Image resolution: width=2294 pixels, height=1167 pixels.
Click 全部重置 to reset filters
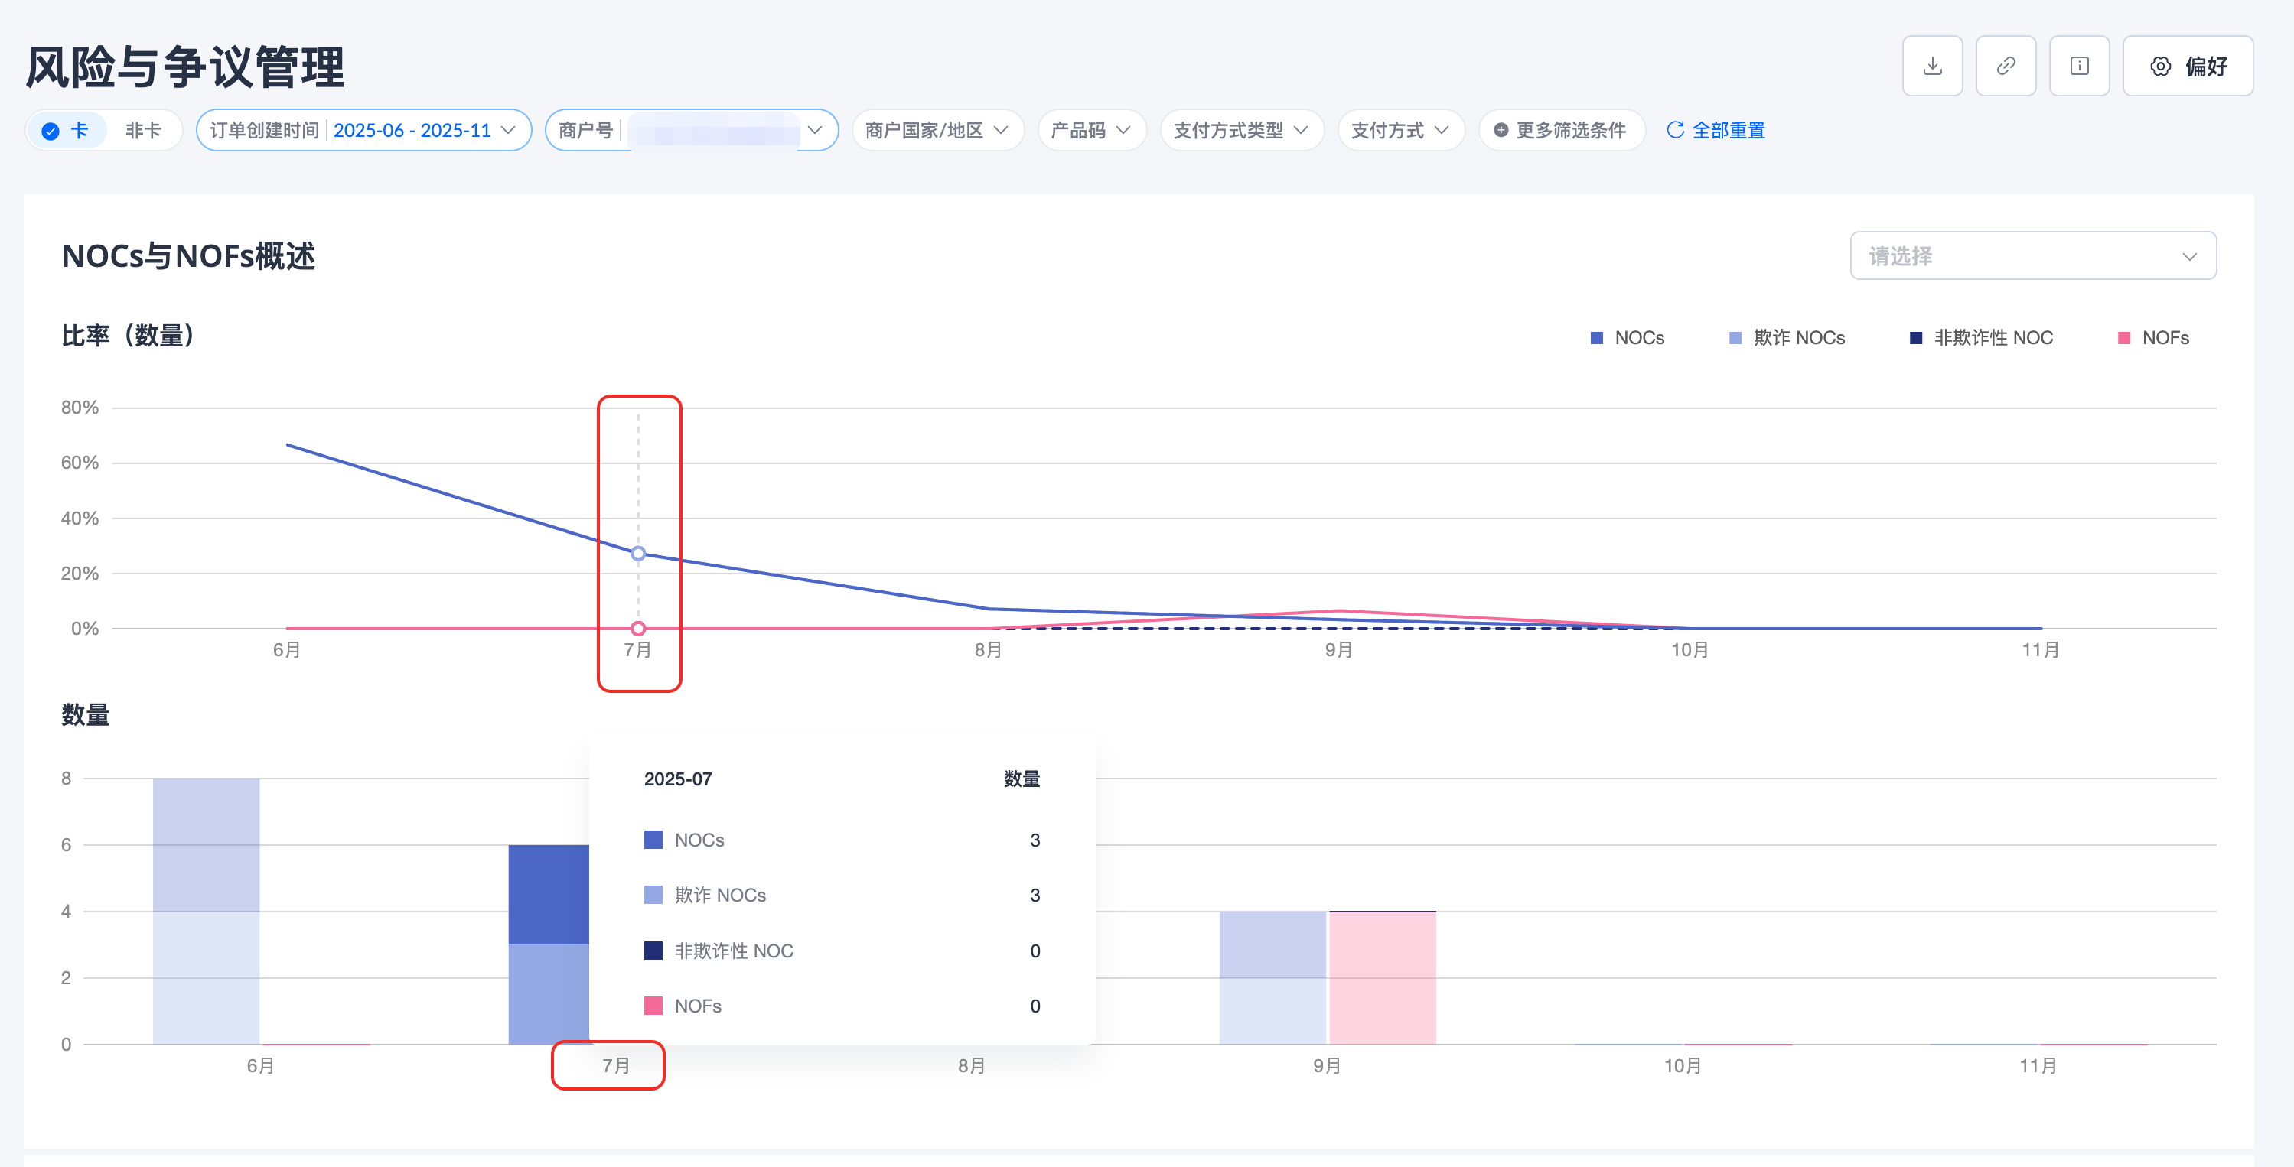click(1728, 130)
